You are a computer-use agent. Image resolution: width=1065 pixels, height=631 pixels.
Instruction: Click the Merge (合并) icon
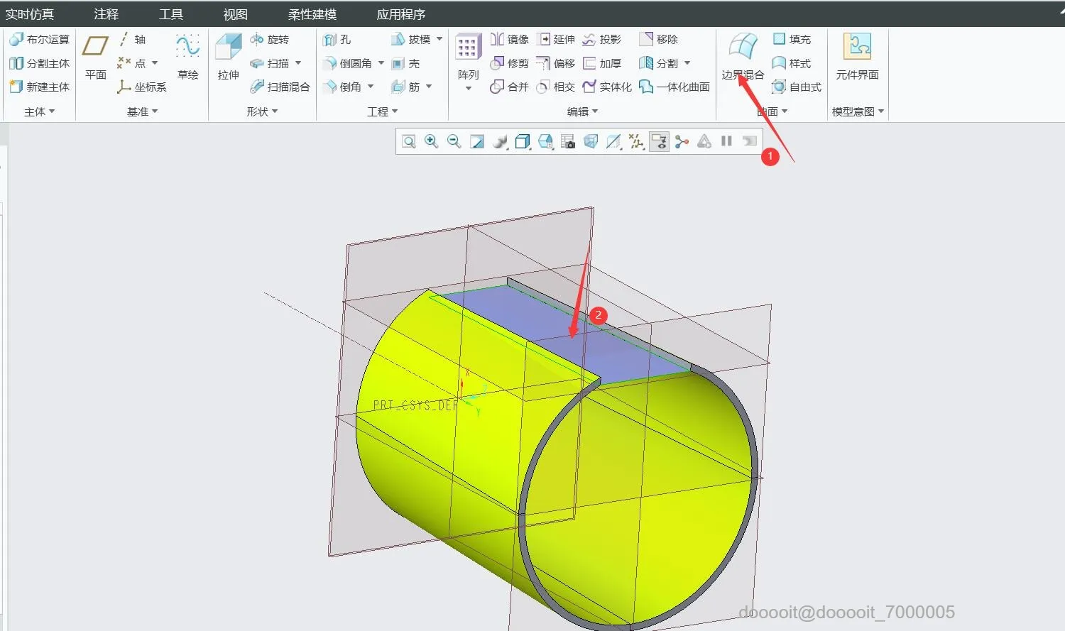pos(510,87)
